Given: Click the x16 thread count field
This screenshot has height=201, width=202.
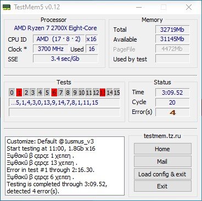Looking at the screenshot, I should point(92,39).
